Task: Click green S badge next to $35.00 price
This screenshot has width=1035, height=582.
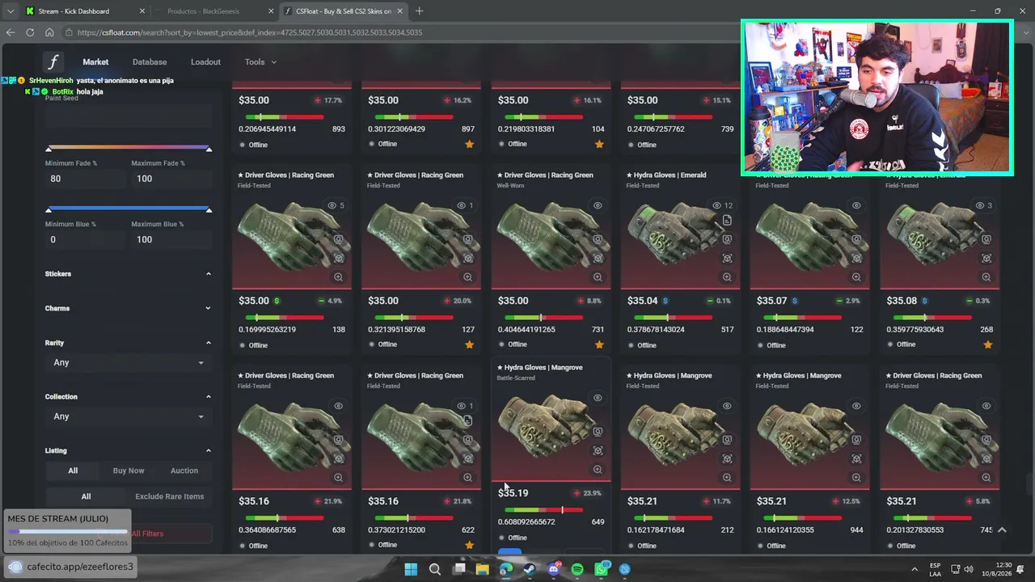Action: click(x=277, y=301)
